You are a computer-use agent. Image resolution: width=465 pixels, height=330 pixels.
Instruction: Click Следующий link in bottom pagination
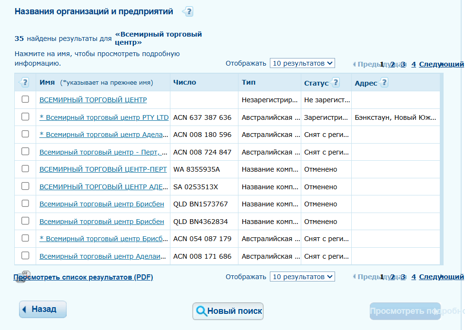click(441, 277)
